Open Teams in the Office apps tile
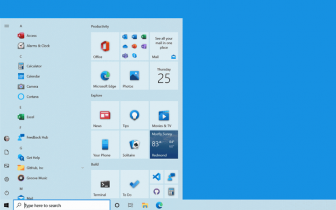The width and height of the screenshot is (336, 210). coord(125,56)
